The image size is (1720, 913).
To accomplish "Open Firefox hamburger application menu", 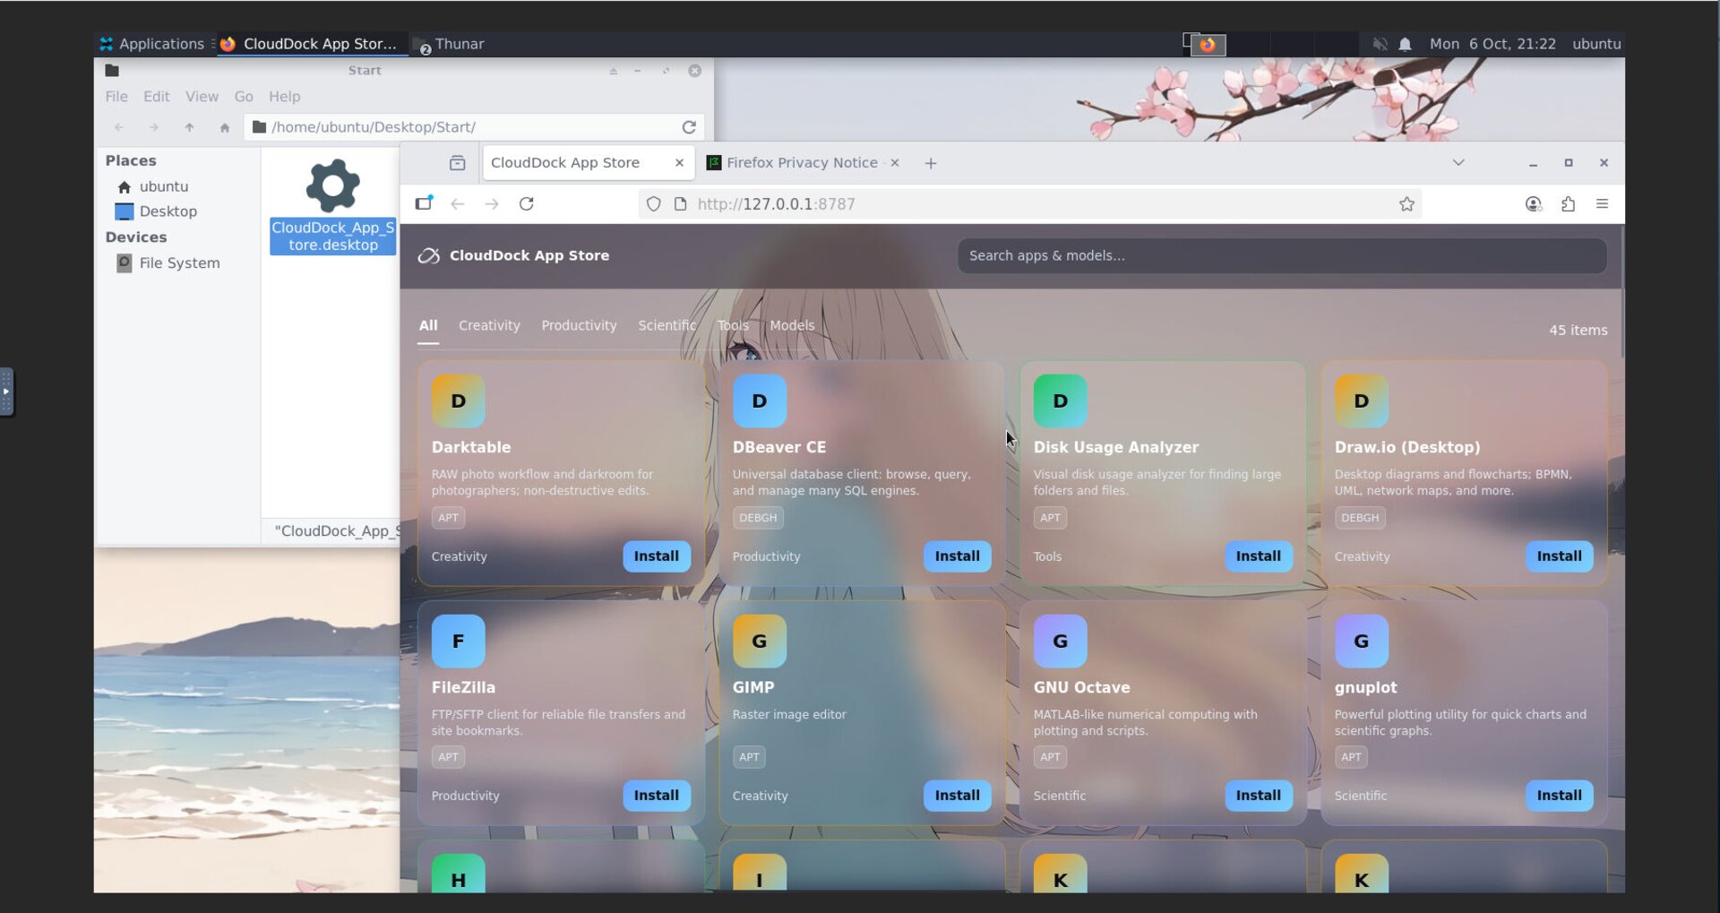I will click(x=1602, y=204).
